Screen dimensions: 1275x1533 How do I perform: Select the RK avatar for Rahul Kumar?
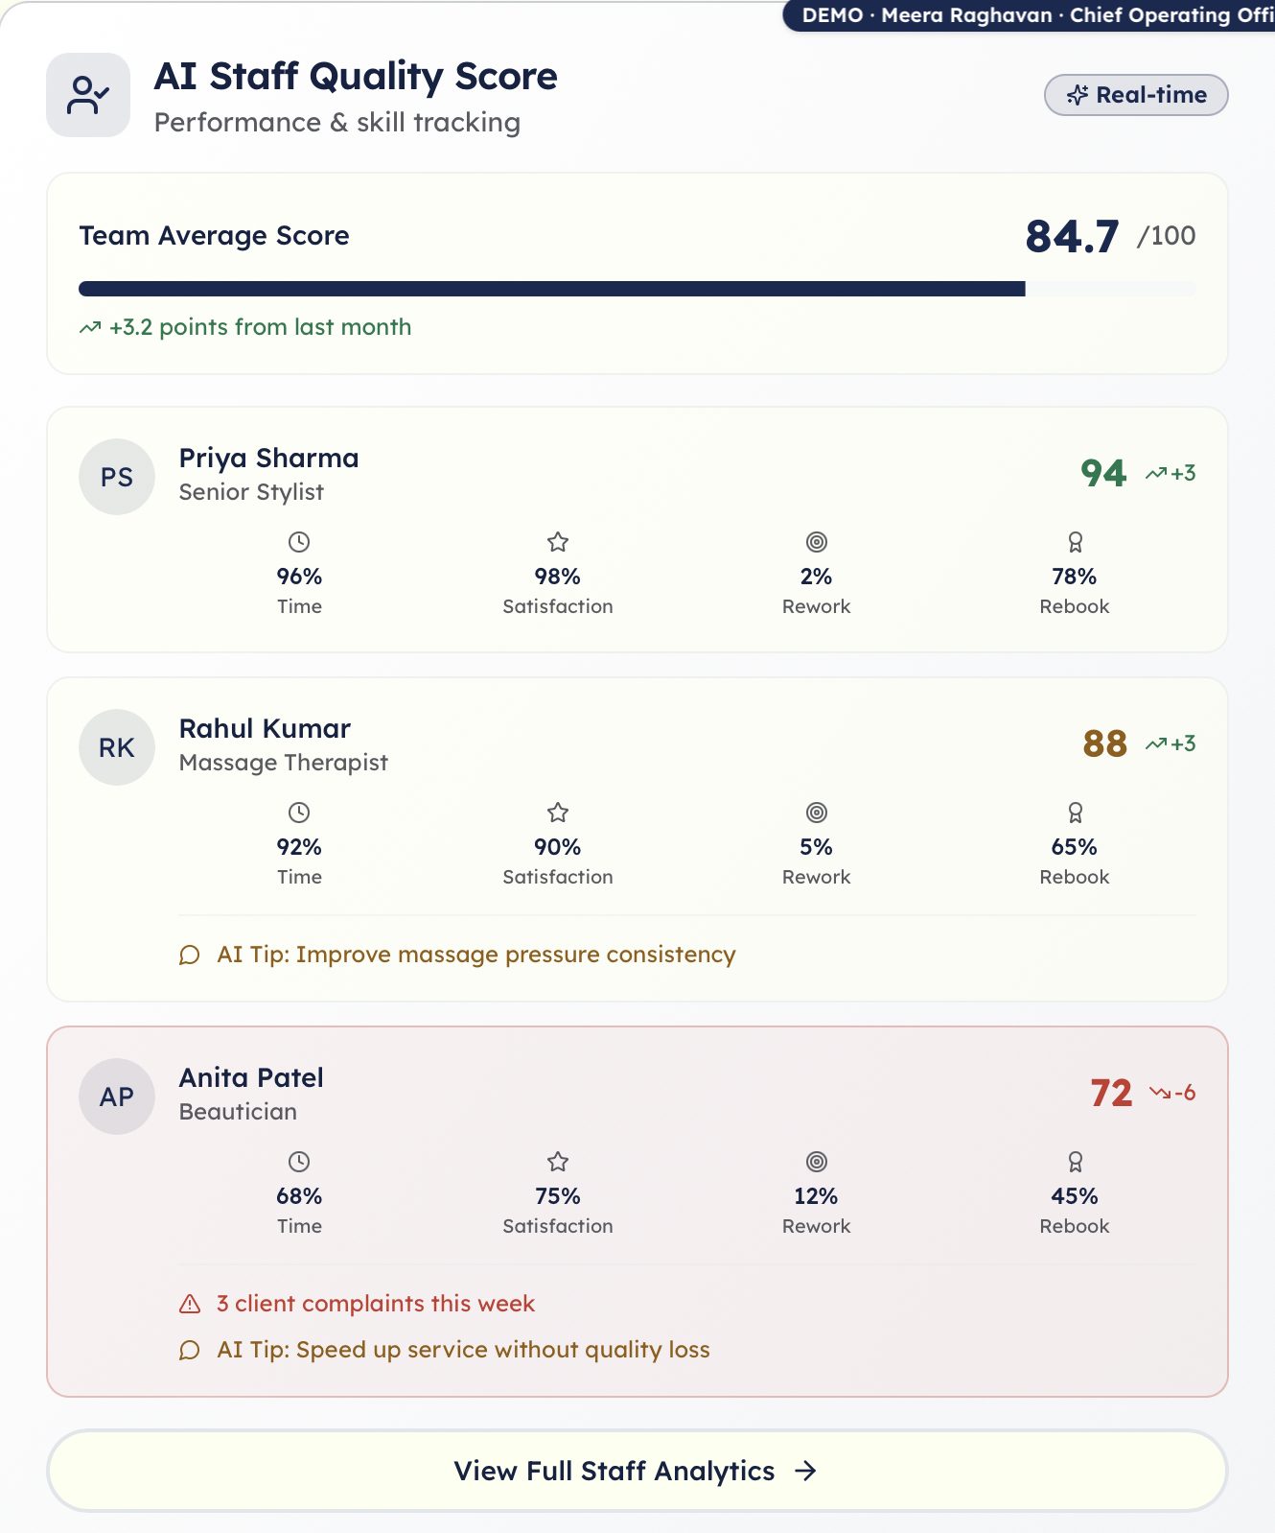(x=117, y=747)
